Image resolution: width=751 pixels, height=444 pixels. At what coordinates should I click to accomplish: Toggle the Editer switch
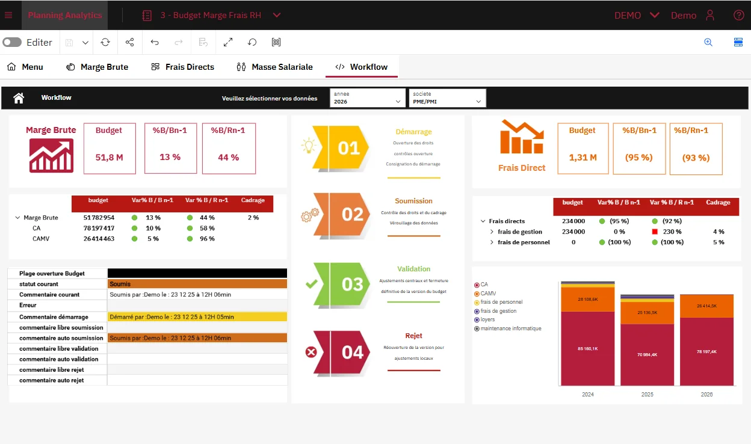point(12,42)
